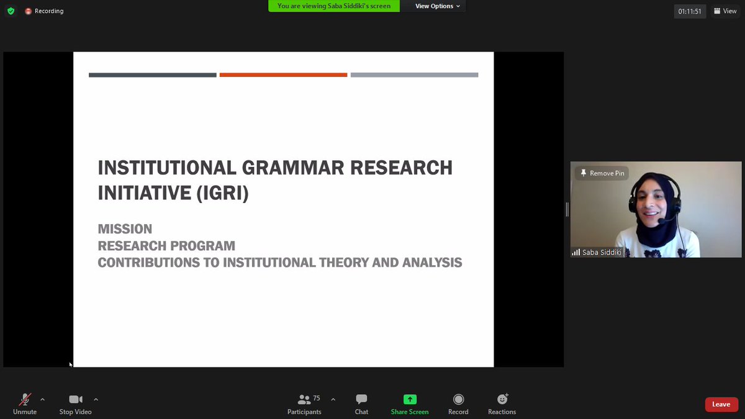Click the red Leave button
The height and width of the screenshot is (419, 745).
[721, 404]
